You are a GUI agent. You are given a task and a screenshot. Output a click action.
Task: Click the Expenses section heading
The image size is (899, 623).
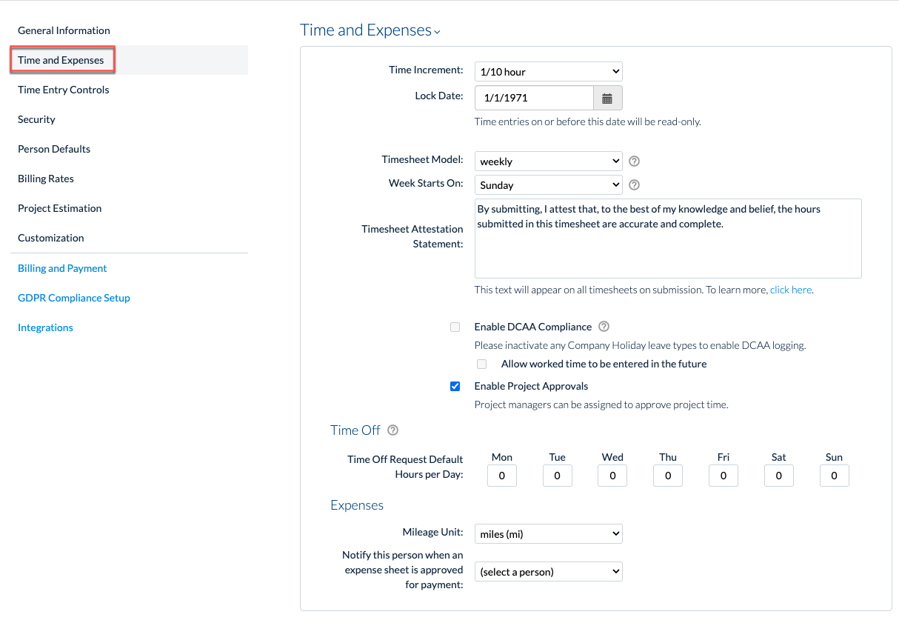(x=357, y=505)
